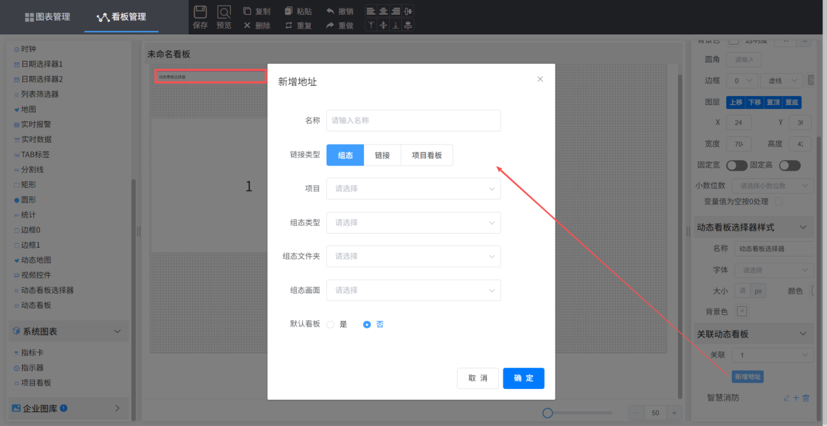
Task: Click the canvas zoom slider handle
Action: (x=547, y=413)
